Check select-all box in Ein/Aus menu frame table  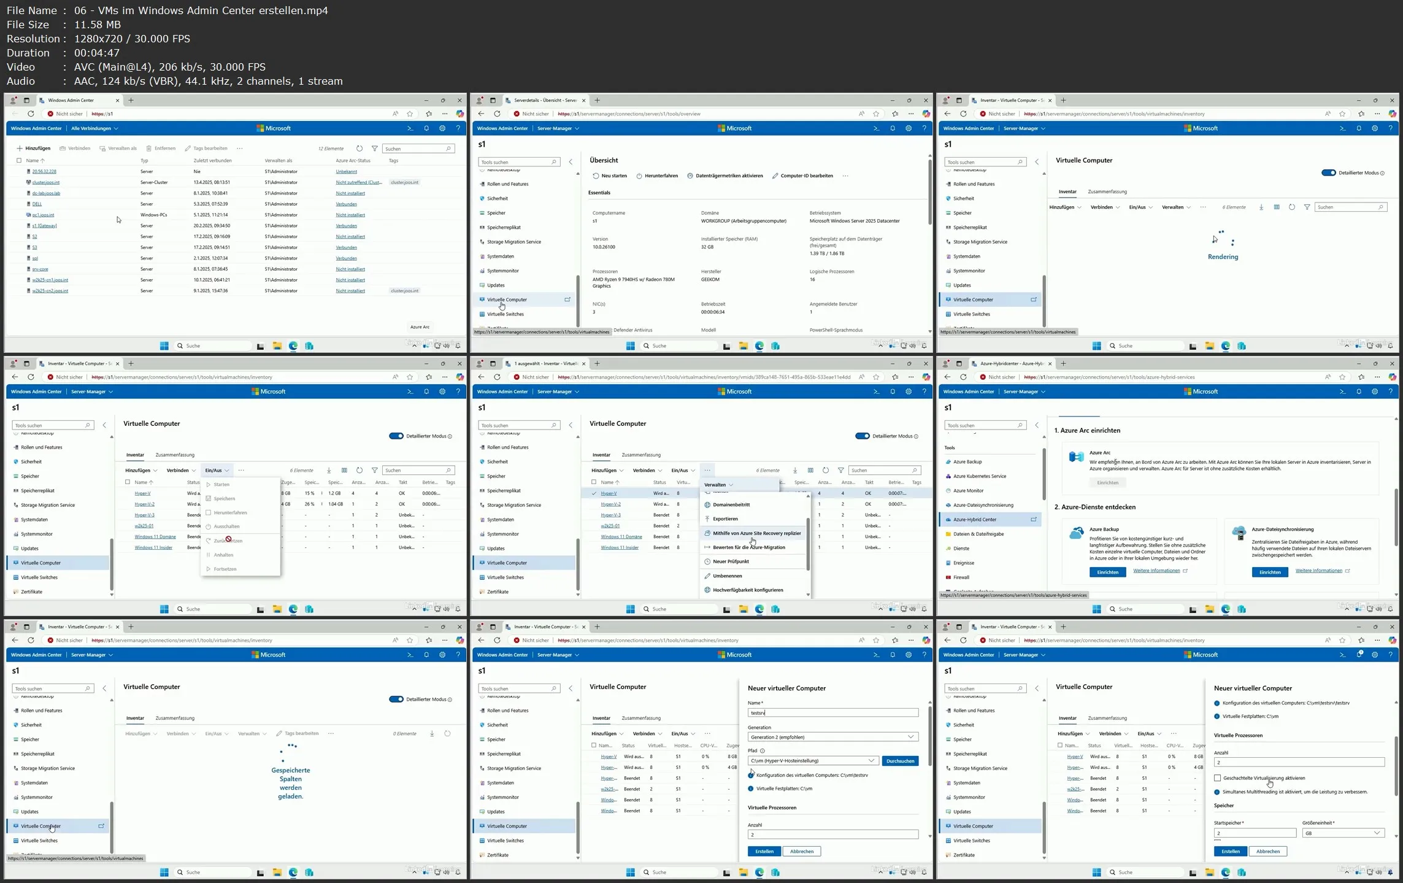pyautogui.click(x=128, y=482)
